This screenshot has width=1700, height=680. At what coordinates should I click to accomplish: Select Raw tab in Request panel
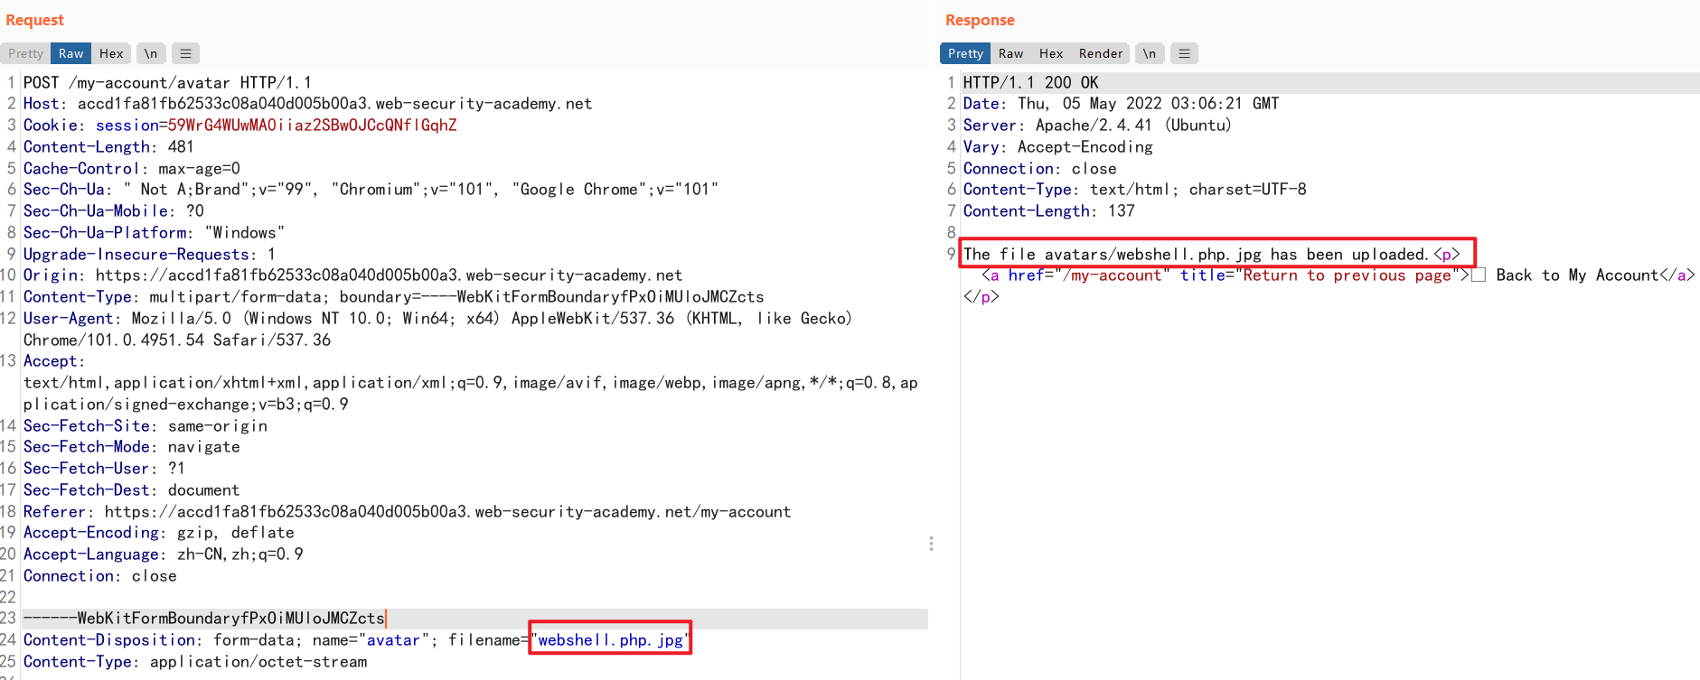click(70, 53)
